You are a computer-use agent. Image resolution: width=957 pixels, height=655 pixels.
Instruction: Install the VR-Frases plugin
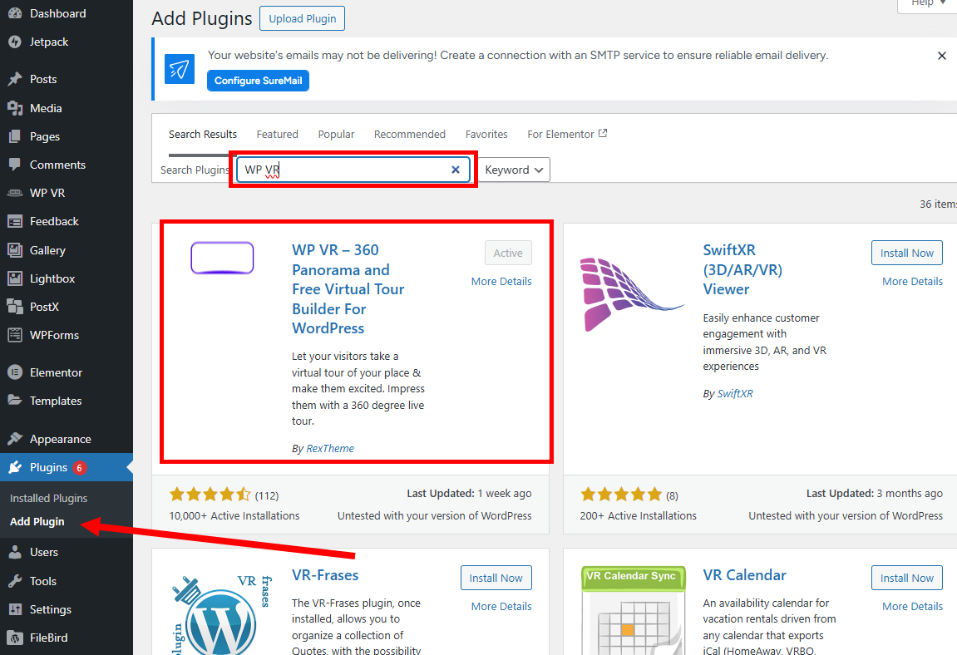(x=496, y=578)
